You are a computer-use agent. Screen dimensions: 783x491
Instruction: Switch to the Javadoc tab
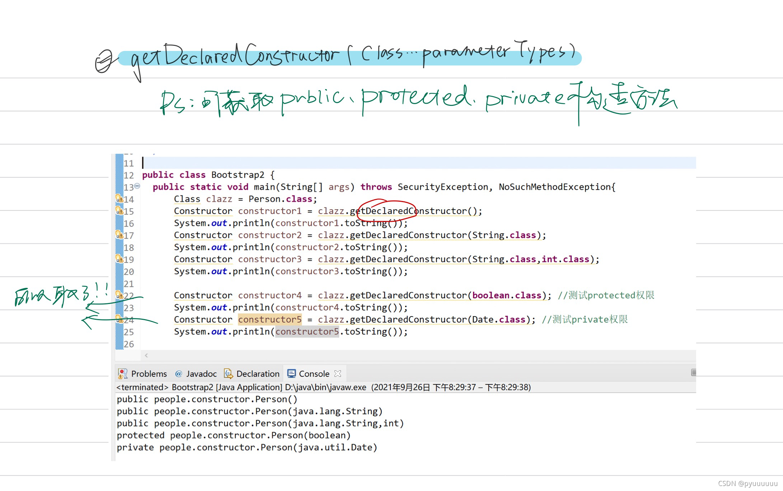point(201,374)
